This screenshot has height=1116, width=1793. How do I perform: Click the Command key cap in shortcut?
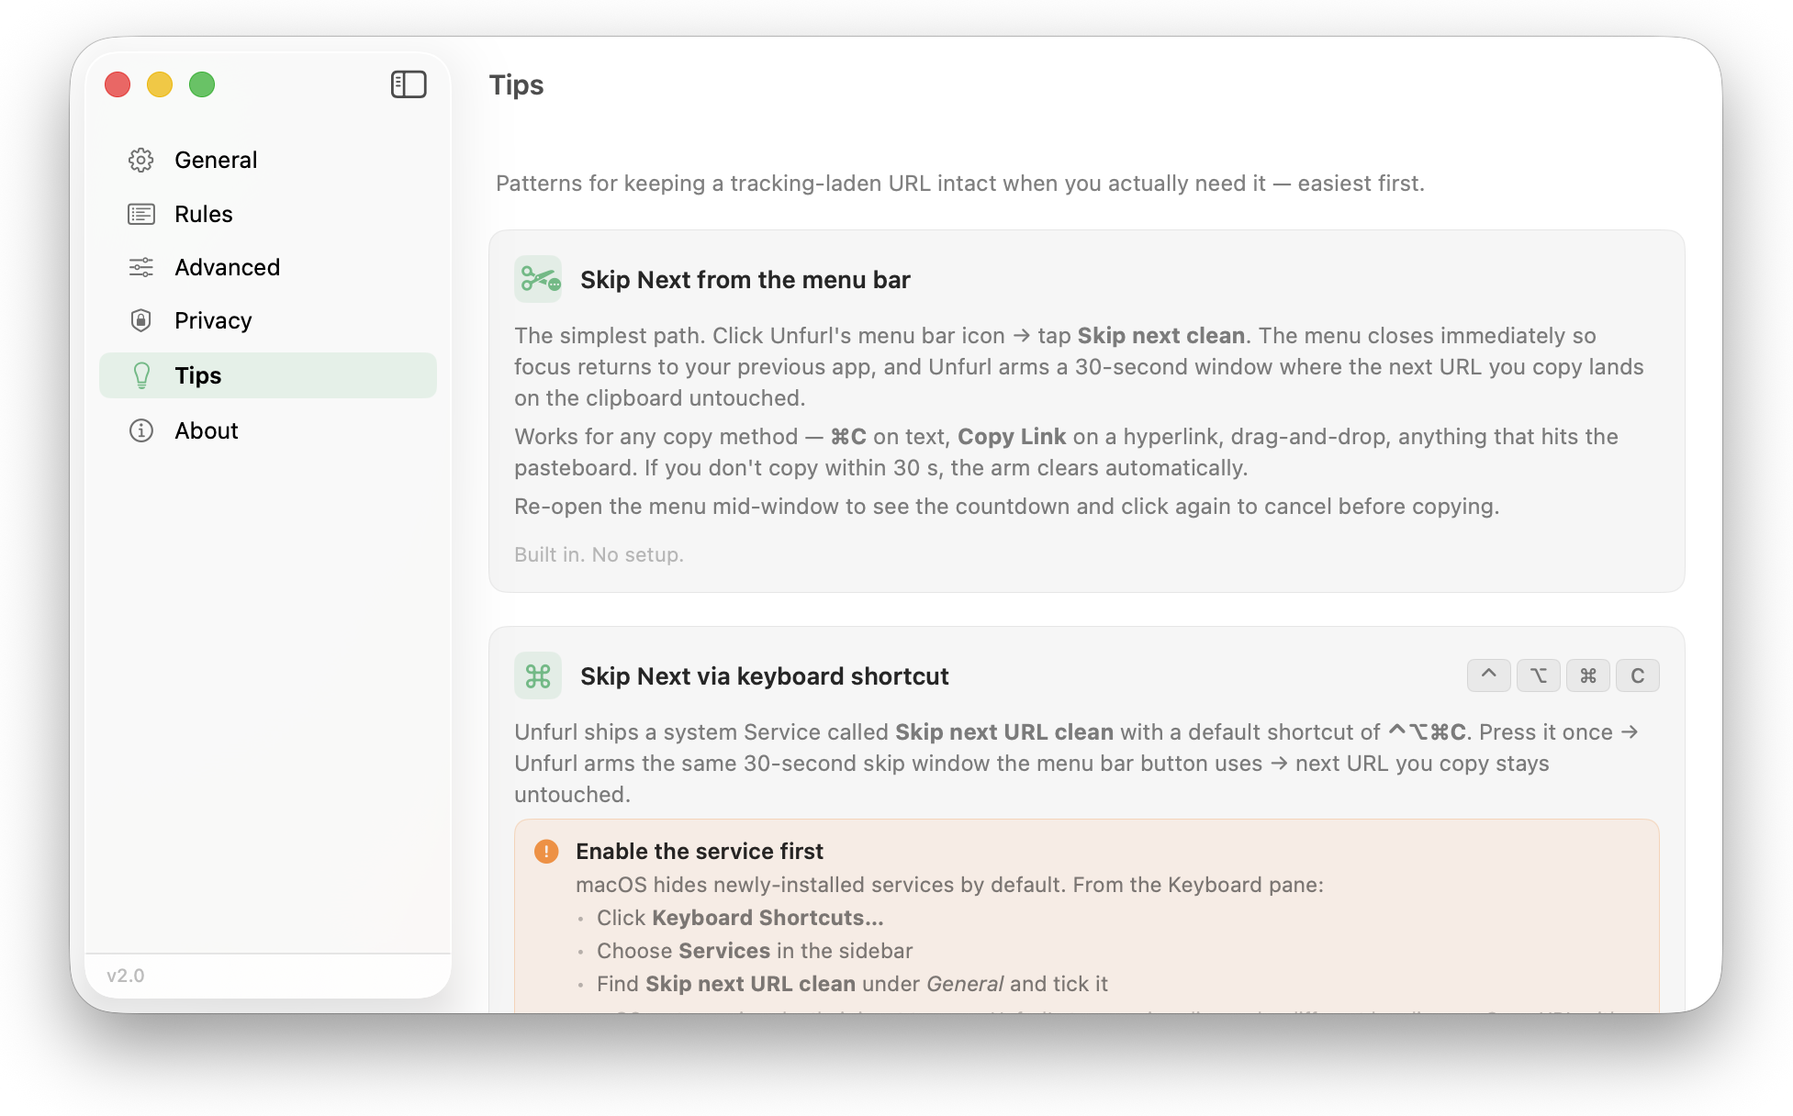tap(1588, 675)
